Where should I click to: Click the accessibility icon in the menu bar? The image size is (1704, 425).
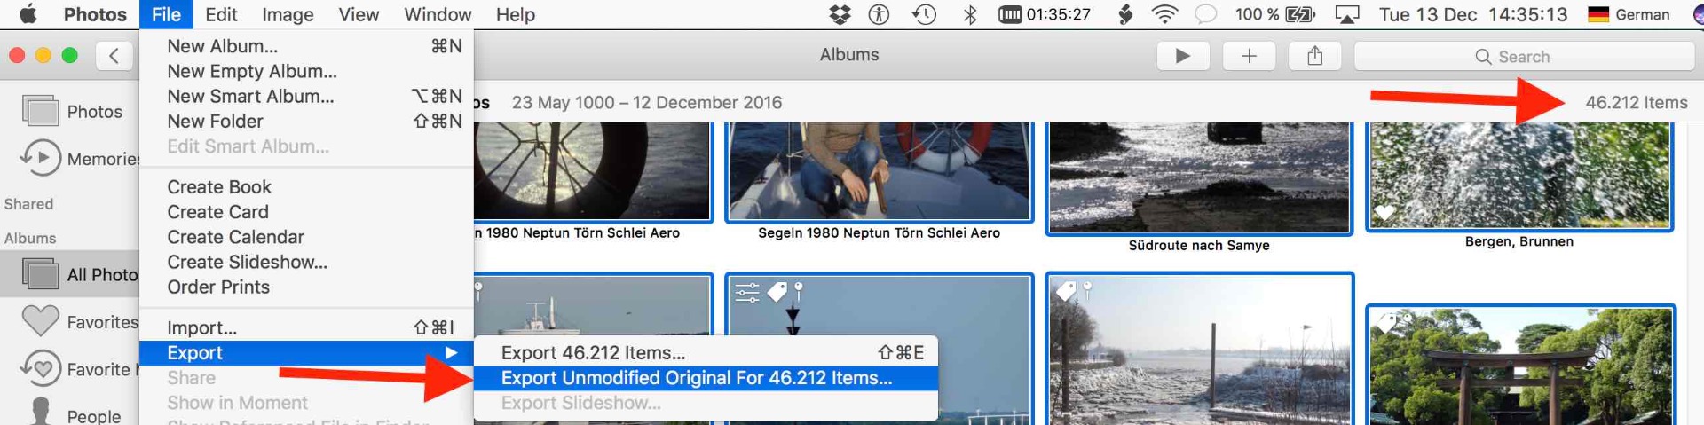(879, 14)
